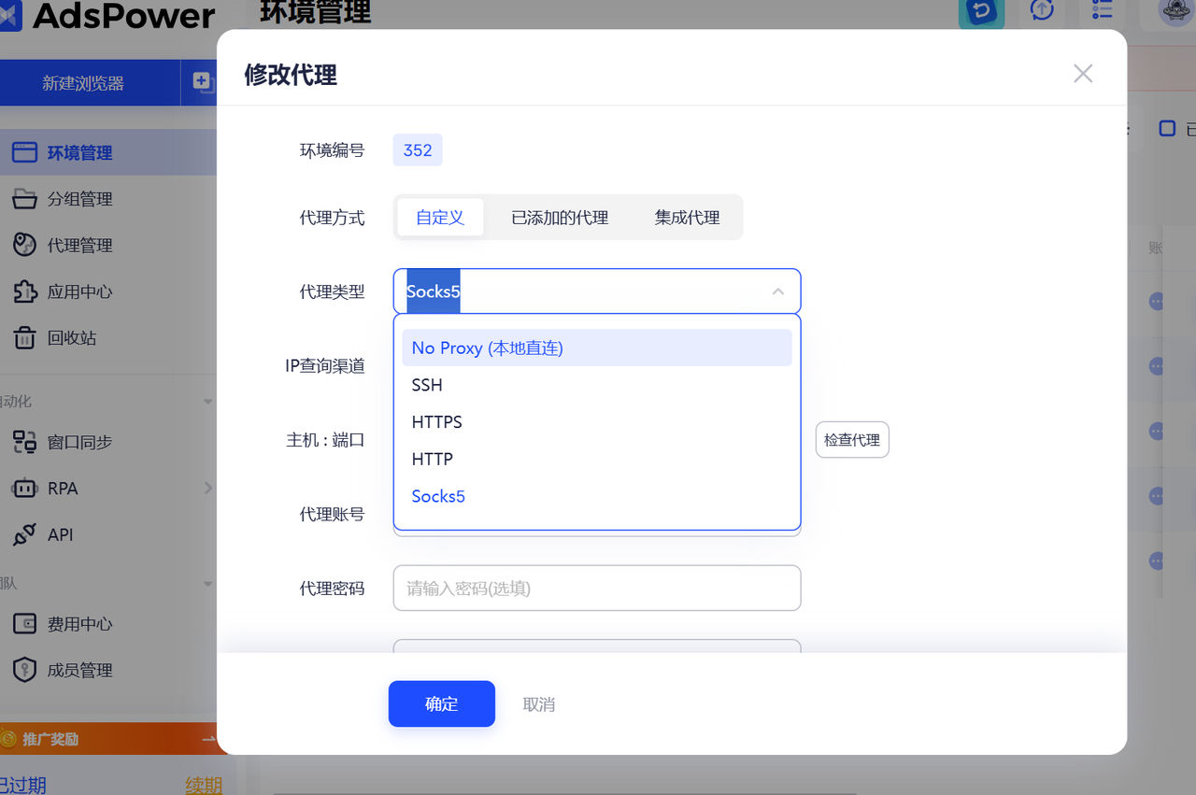Click the undo/restore icon in top bar
Viewport: 1196px width, 795px height.
(x=981, y=13)
